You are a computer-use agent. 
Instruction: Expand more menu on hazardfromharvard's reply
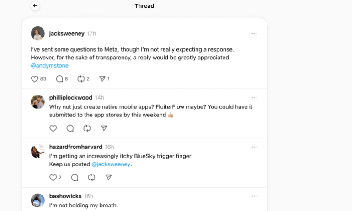pos(254,147)
